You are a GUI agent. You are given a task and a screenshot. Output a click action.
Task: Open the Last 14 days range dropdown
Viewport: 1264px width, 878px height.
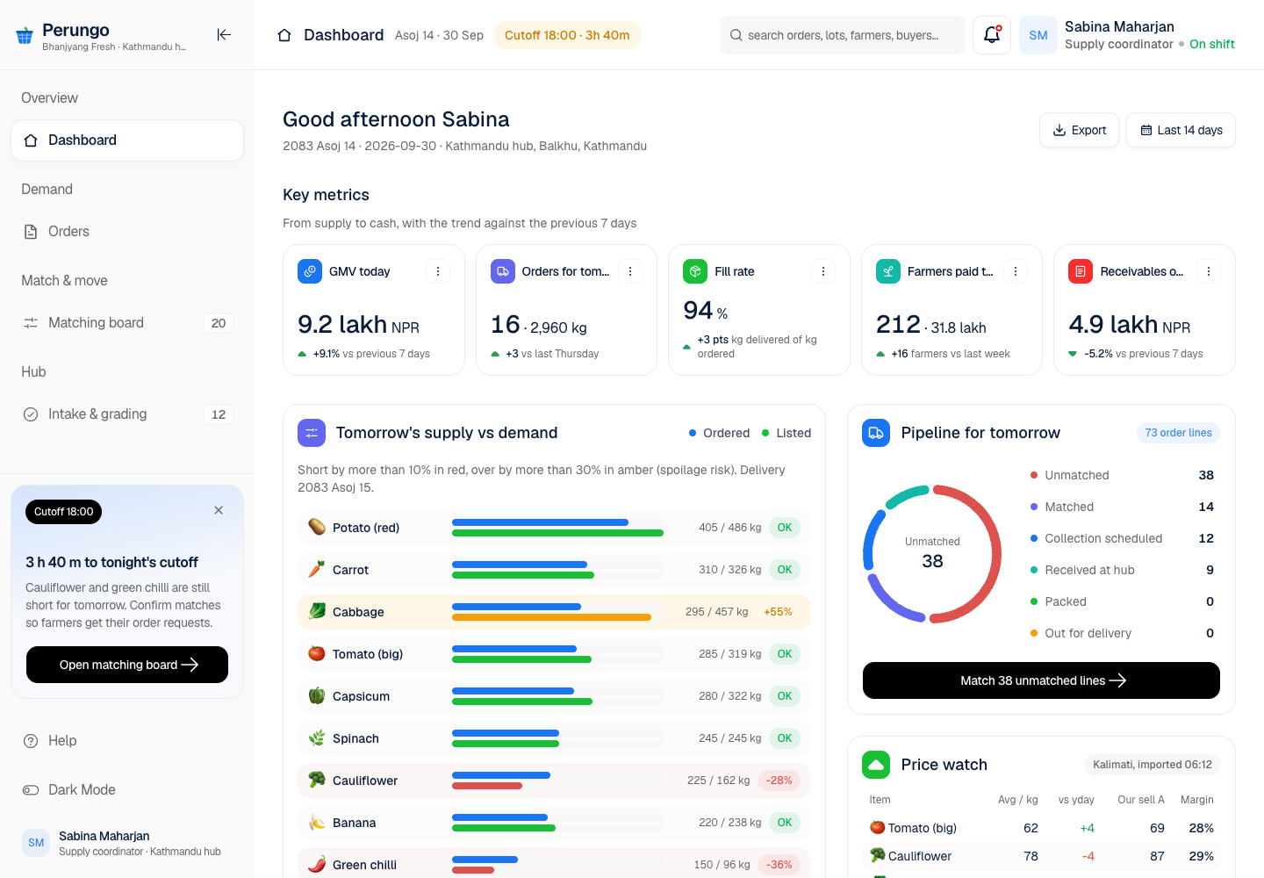(1181, 130)
